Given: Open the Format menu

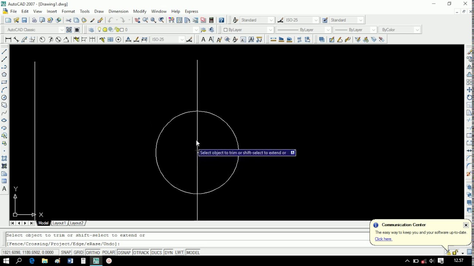Looking at the screenshot, I should [x=68, y=11].
